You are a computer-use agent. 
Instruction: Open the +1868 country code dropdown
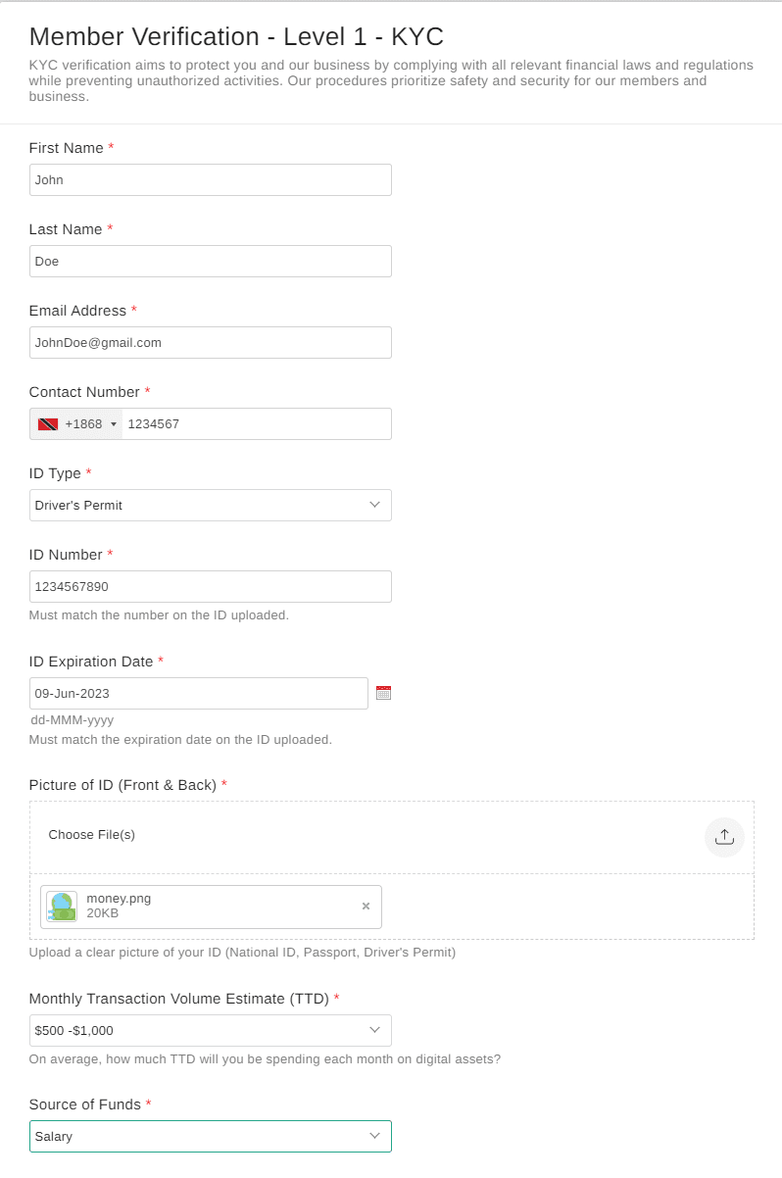83,424
